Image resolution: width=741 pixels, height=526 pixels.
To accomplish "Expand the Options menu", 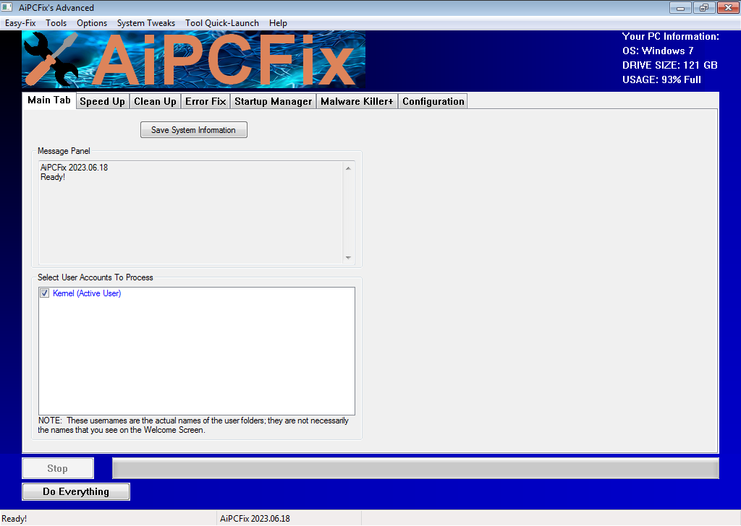I will click(x=92, y=23).
